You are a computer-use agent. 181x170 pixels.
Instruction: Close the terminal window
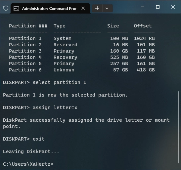(x=173, y=7)
